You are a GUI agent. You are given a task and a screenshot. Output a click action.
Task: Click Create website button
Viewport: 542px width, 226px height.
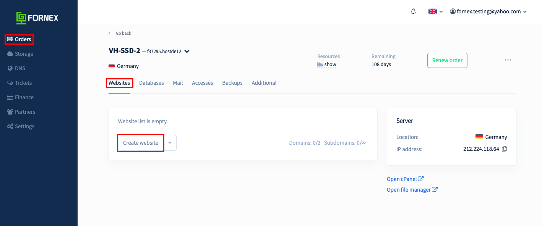[141, 143]
